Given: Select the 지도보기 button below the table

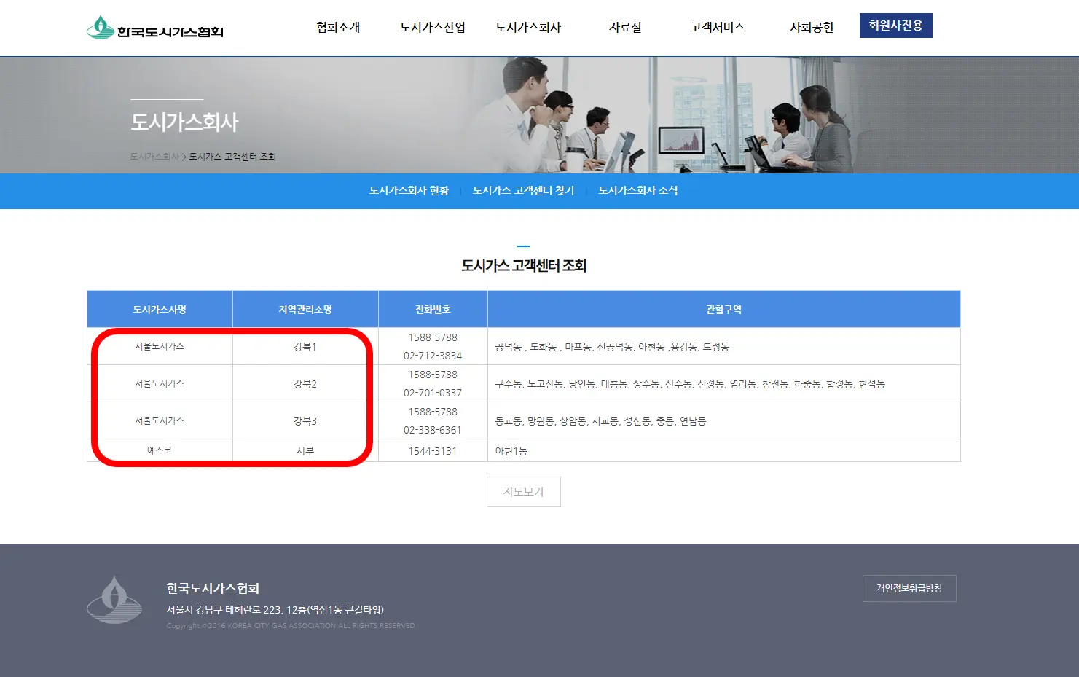Looking at the screenshot, I should (523, 491).
